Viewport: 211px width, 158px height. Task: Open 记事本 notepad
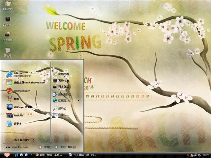tap(14, 124)
